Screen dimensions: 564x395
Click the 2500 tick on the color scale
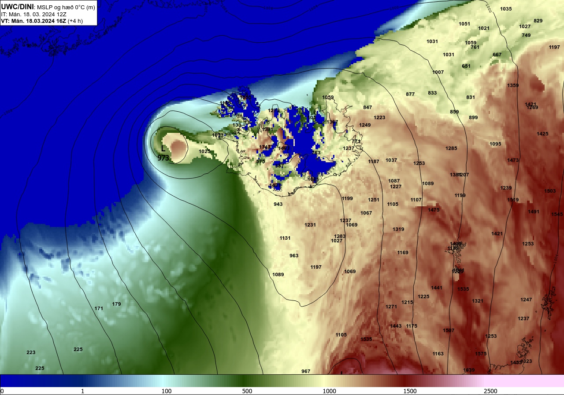(490, 391)
